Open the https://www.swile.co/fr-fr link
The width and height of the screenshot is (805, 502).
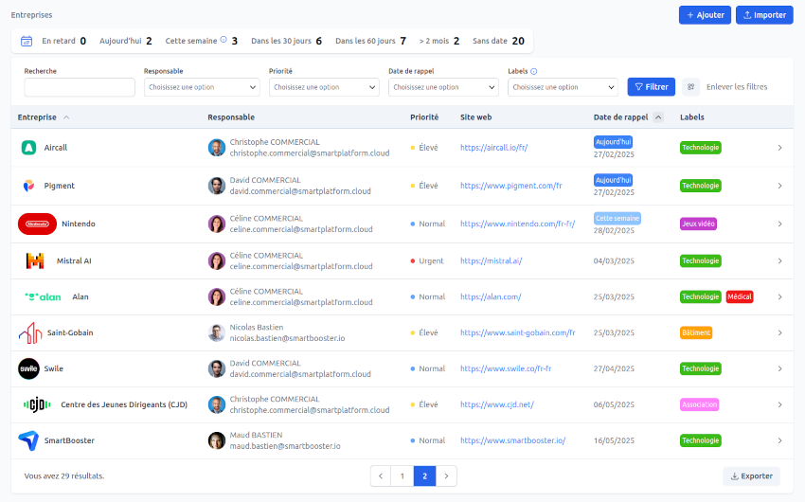(x=506, y=368)
